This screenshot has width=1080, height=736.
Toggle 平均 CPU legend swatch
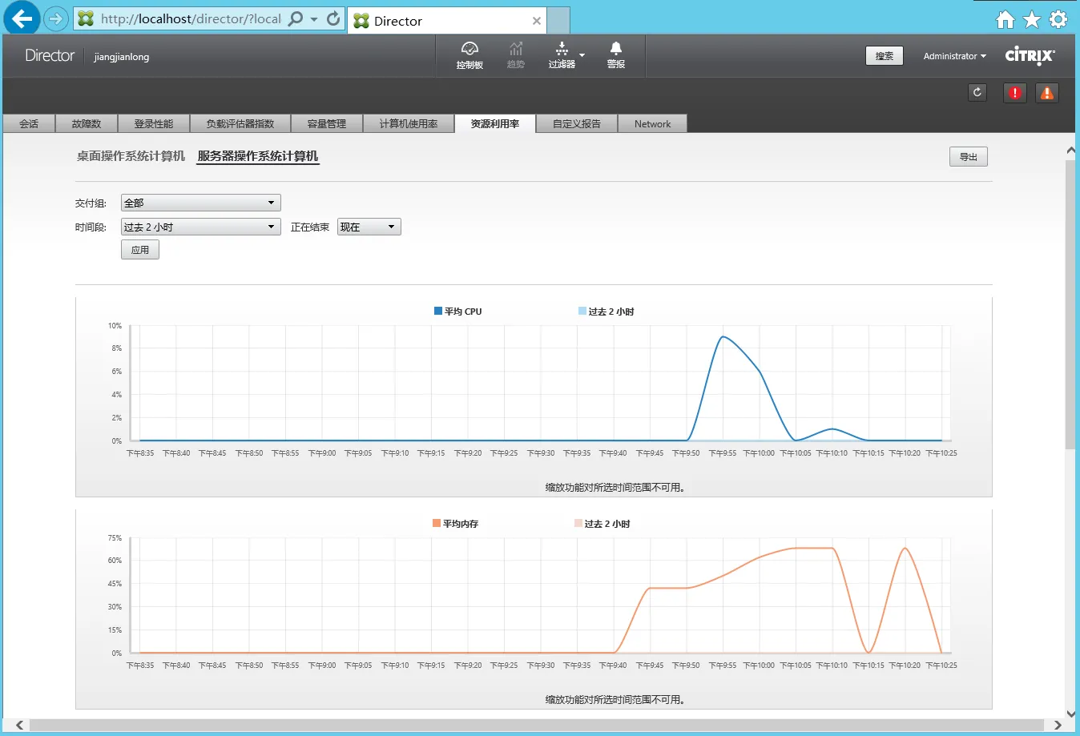pos(438,311)
